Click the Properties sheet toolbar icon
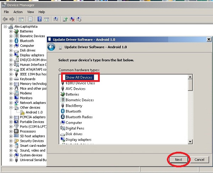The width and height of the screenshot is (213, 173). pyautogui.click(x=30, y=19)
